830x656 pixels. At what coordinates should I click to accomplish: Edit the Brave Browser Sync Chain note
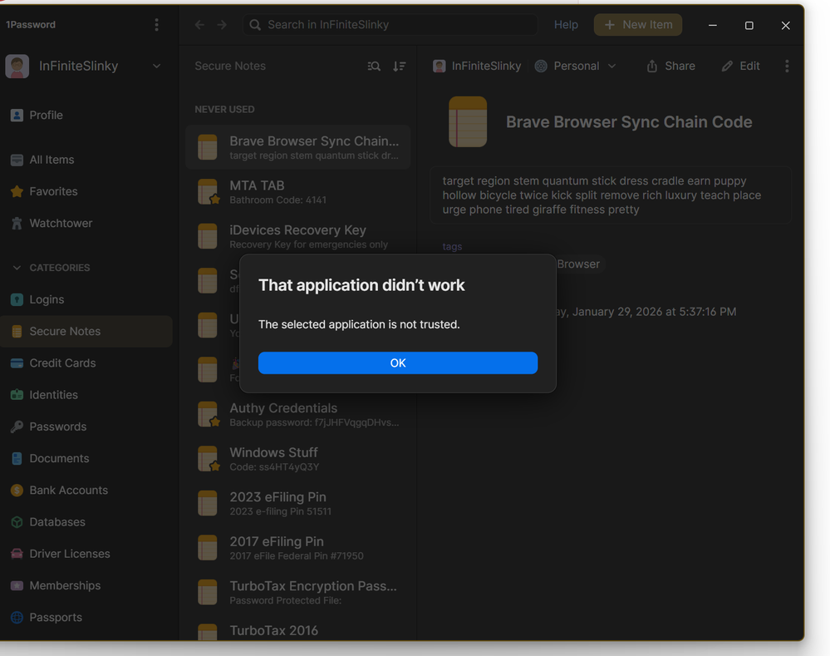pos(740,67)
